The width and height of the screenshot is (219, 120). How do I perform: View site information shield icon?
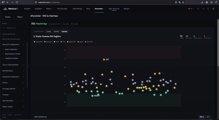pos(36,2)
